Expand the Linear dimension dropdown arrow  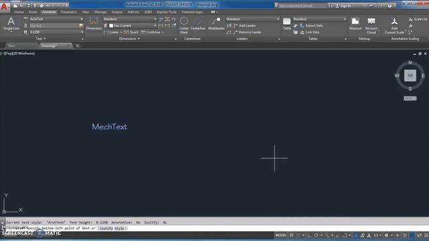(121, 32)
